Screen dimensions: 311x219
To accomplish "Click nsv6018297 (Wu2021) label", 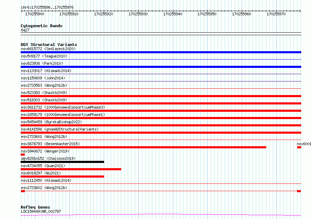I will (x=41, y=173).
